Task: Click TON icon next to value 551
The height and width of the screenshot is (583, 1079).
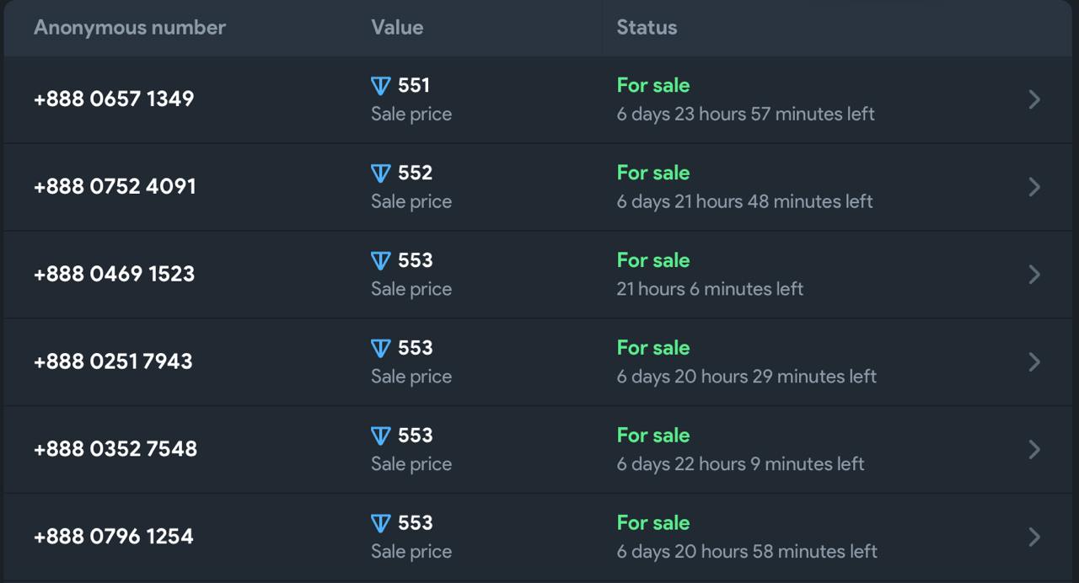Action: click(x=381, y=86)
